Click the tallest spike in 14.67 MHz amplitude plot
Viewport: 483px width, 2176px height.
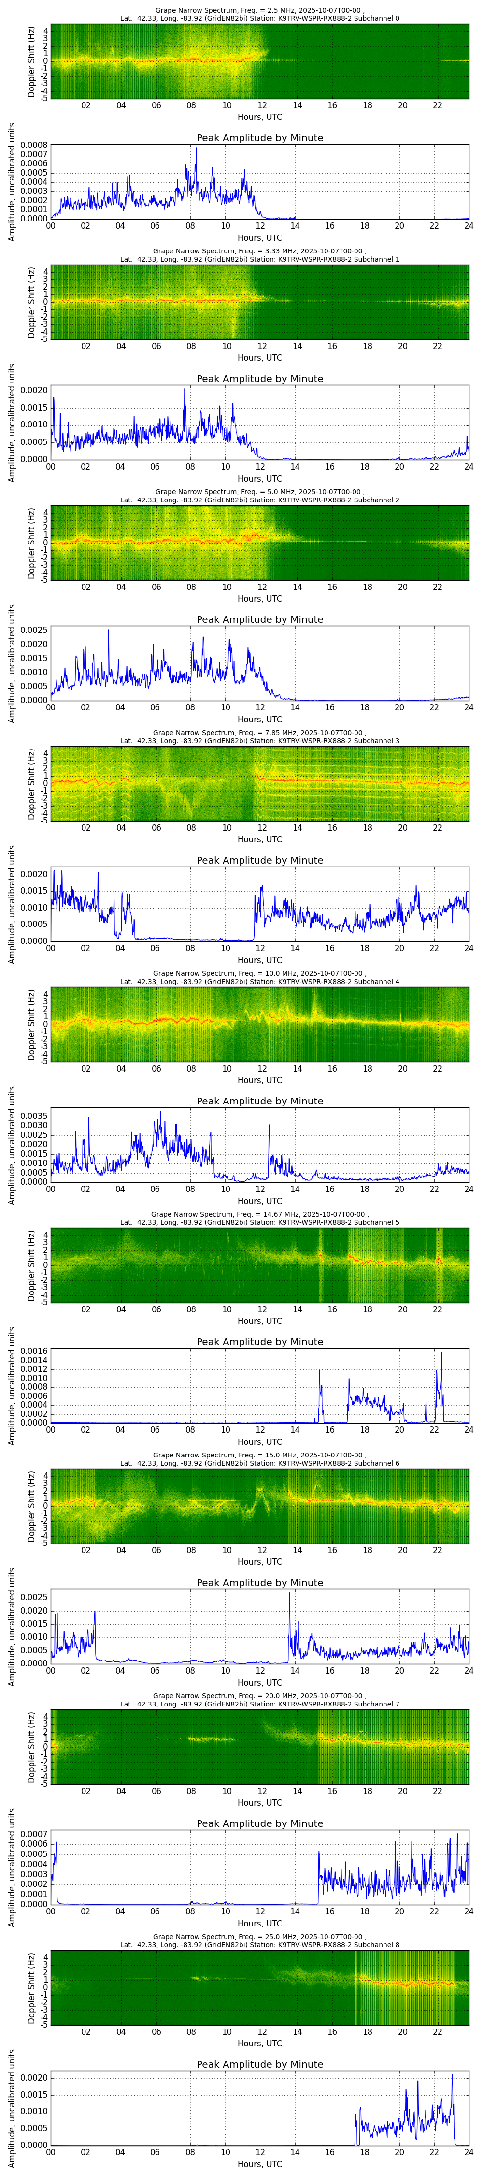click(x=441, y=1353)
